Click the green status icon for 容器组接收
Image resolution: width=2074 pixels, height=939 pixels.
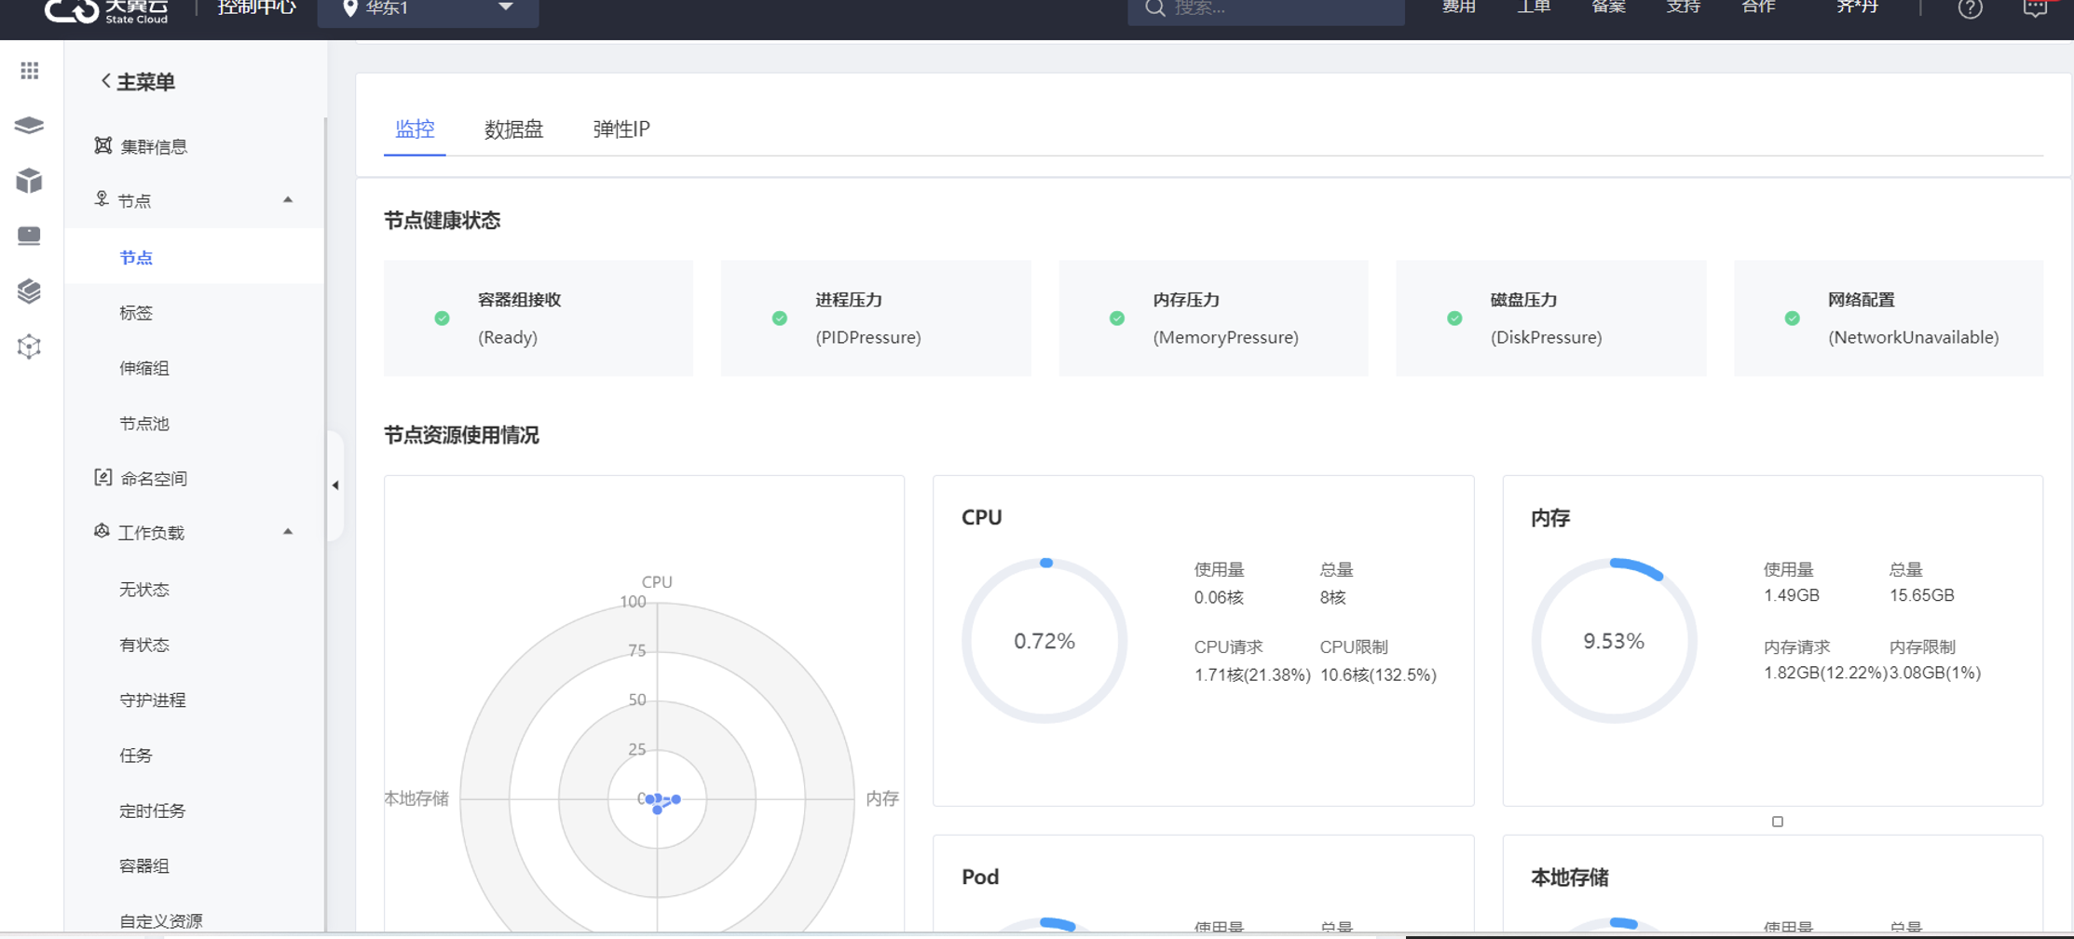443,319
